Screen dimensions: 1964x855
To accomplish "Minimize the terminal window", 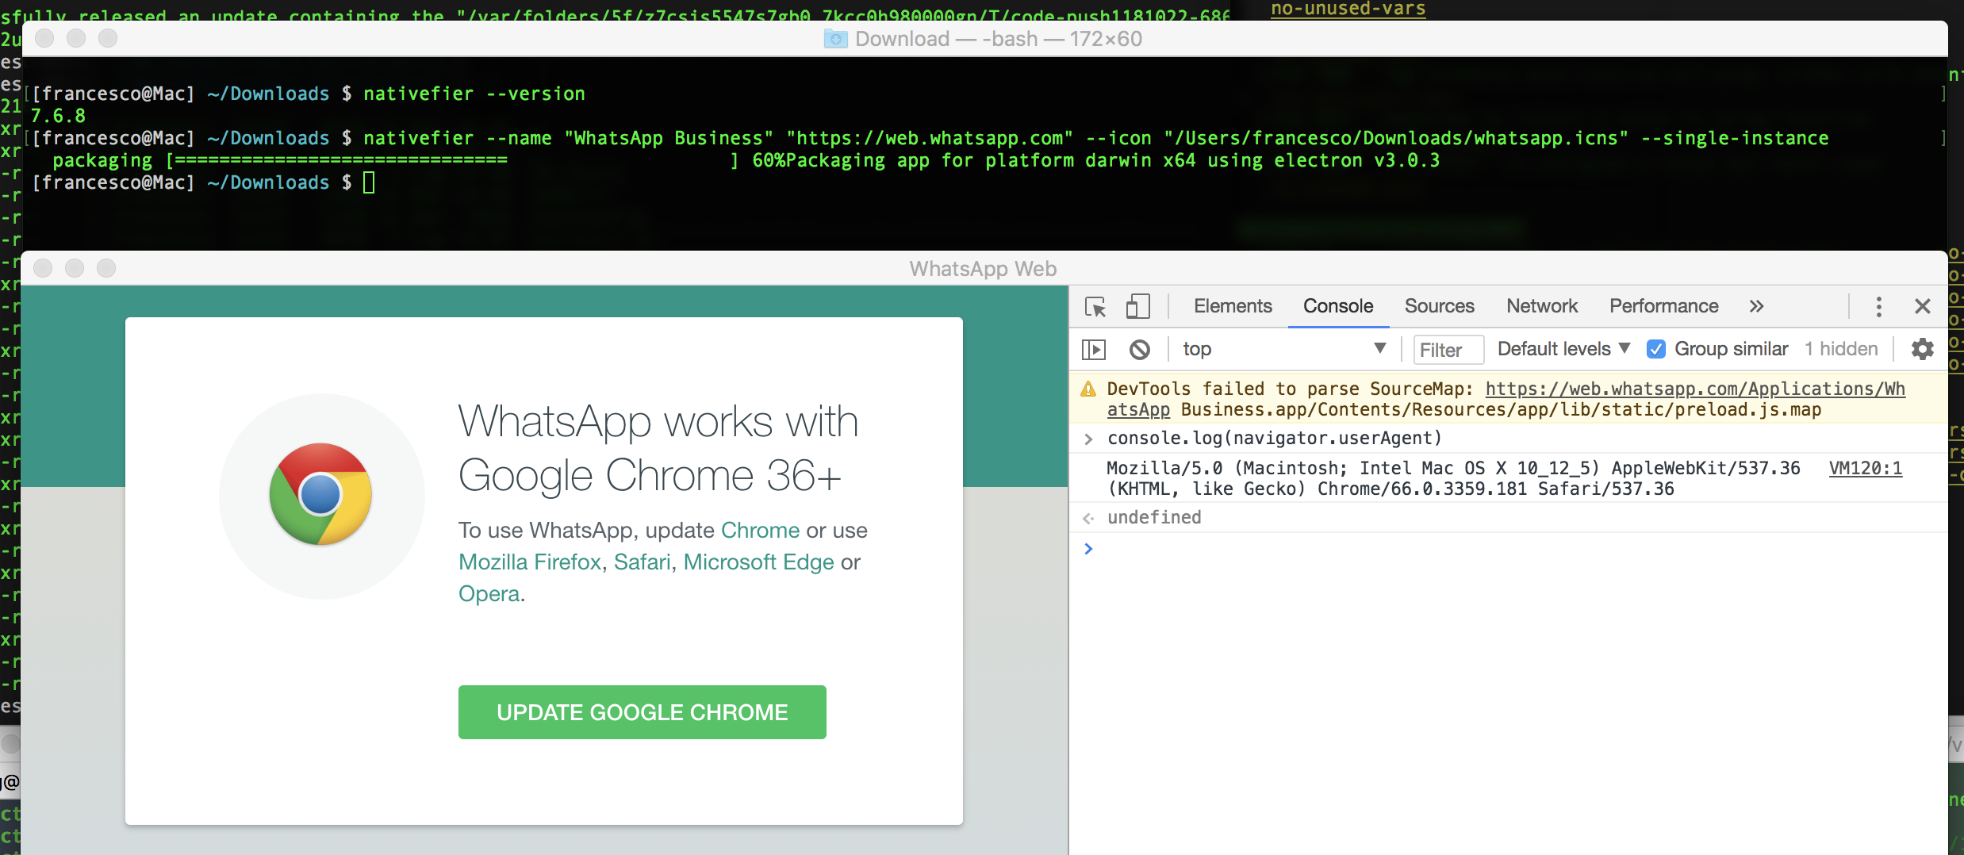I will [x=76, y=38].
